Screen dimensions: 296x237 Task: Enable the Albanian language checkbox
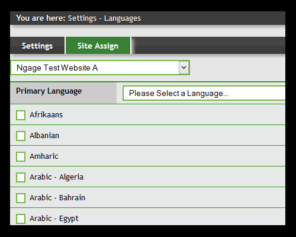[x=21, y=136]
